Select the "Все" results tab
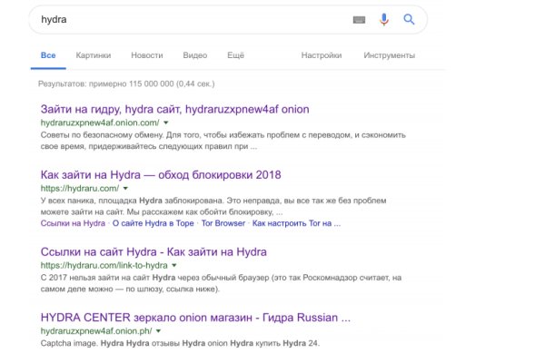This screenshot has height=363, width=545. pyautogui.click(x=48, y=55)
